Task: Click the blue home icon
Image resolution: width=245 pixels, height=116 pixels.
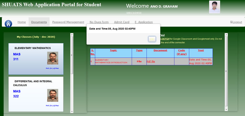Action: coord(8,24)
